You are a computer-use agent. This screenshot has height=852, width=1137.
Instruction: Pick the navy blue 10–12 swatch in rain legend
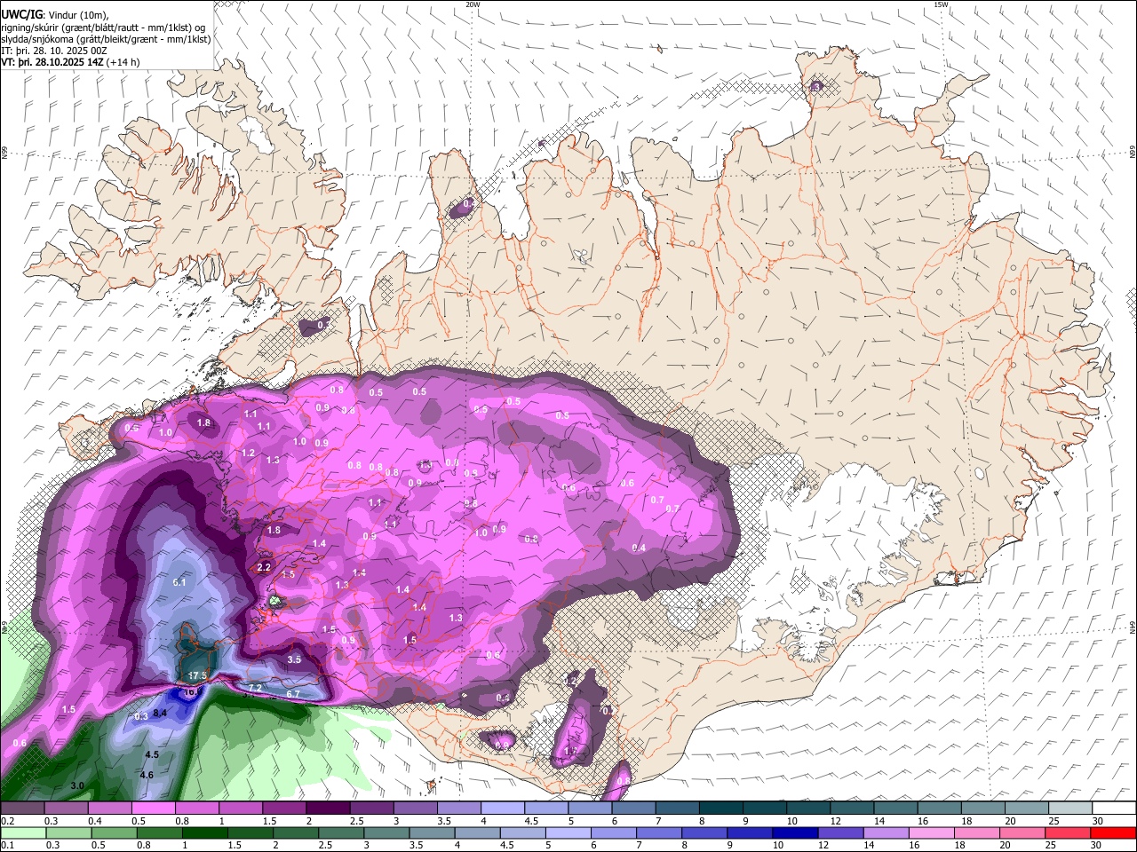795,832
